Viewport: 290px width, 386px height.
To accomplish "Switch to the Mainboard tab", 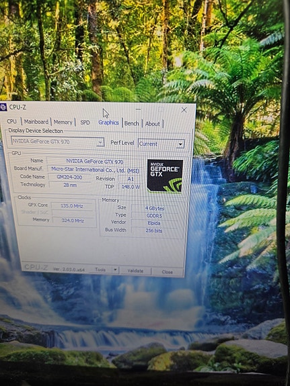I will [x=36, y=122].
